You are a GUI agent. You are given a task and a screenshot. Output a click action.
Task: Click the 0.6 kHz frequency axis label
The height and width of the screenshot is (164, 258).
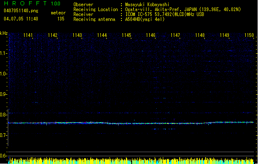click(x=3, y=156)
